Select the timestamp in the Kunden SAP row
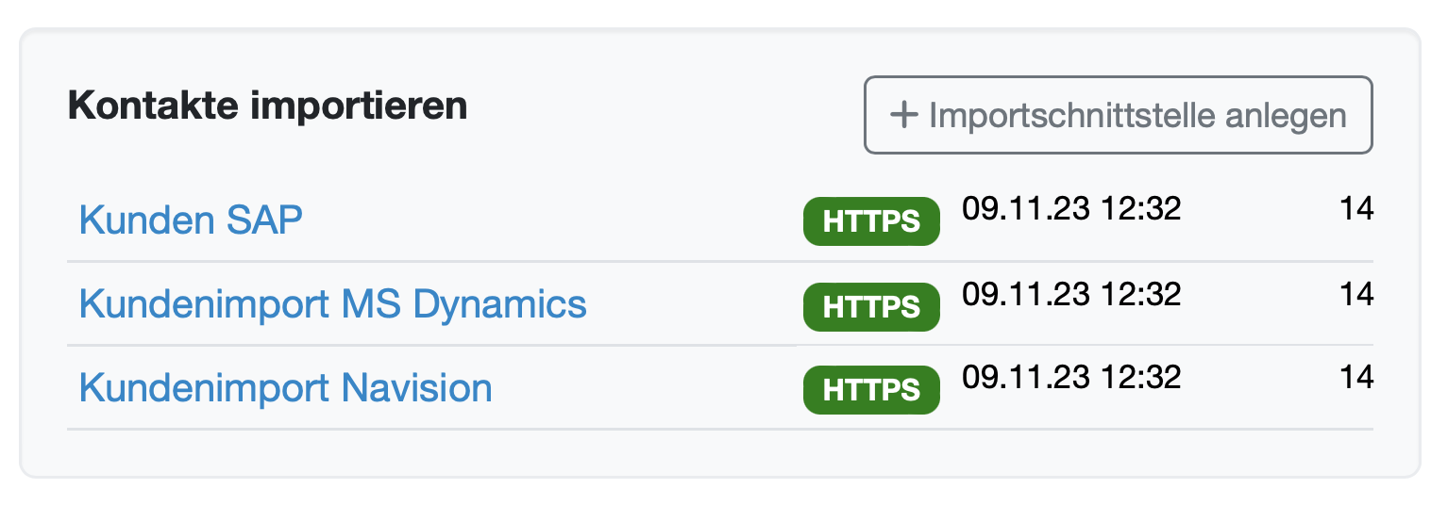The width and height of the screenshot is (1448, 505). pos(1071,208)
